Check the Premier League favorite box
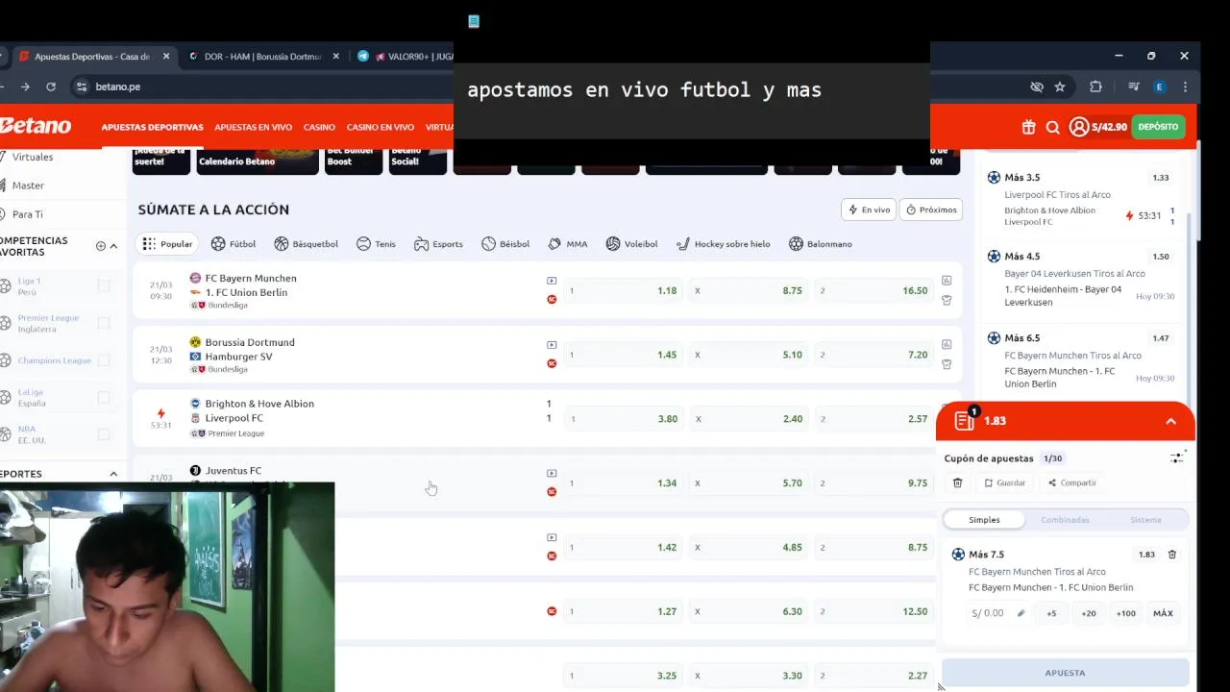Viewport: 1230px width, 692px height. [x=104, y=323]
